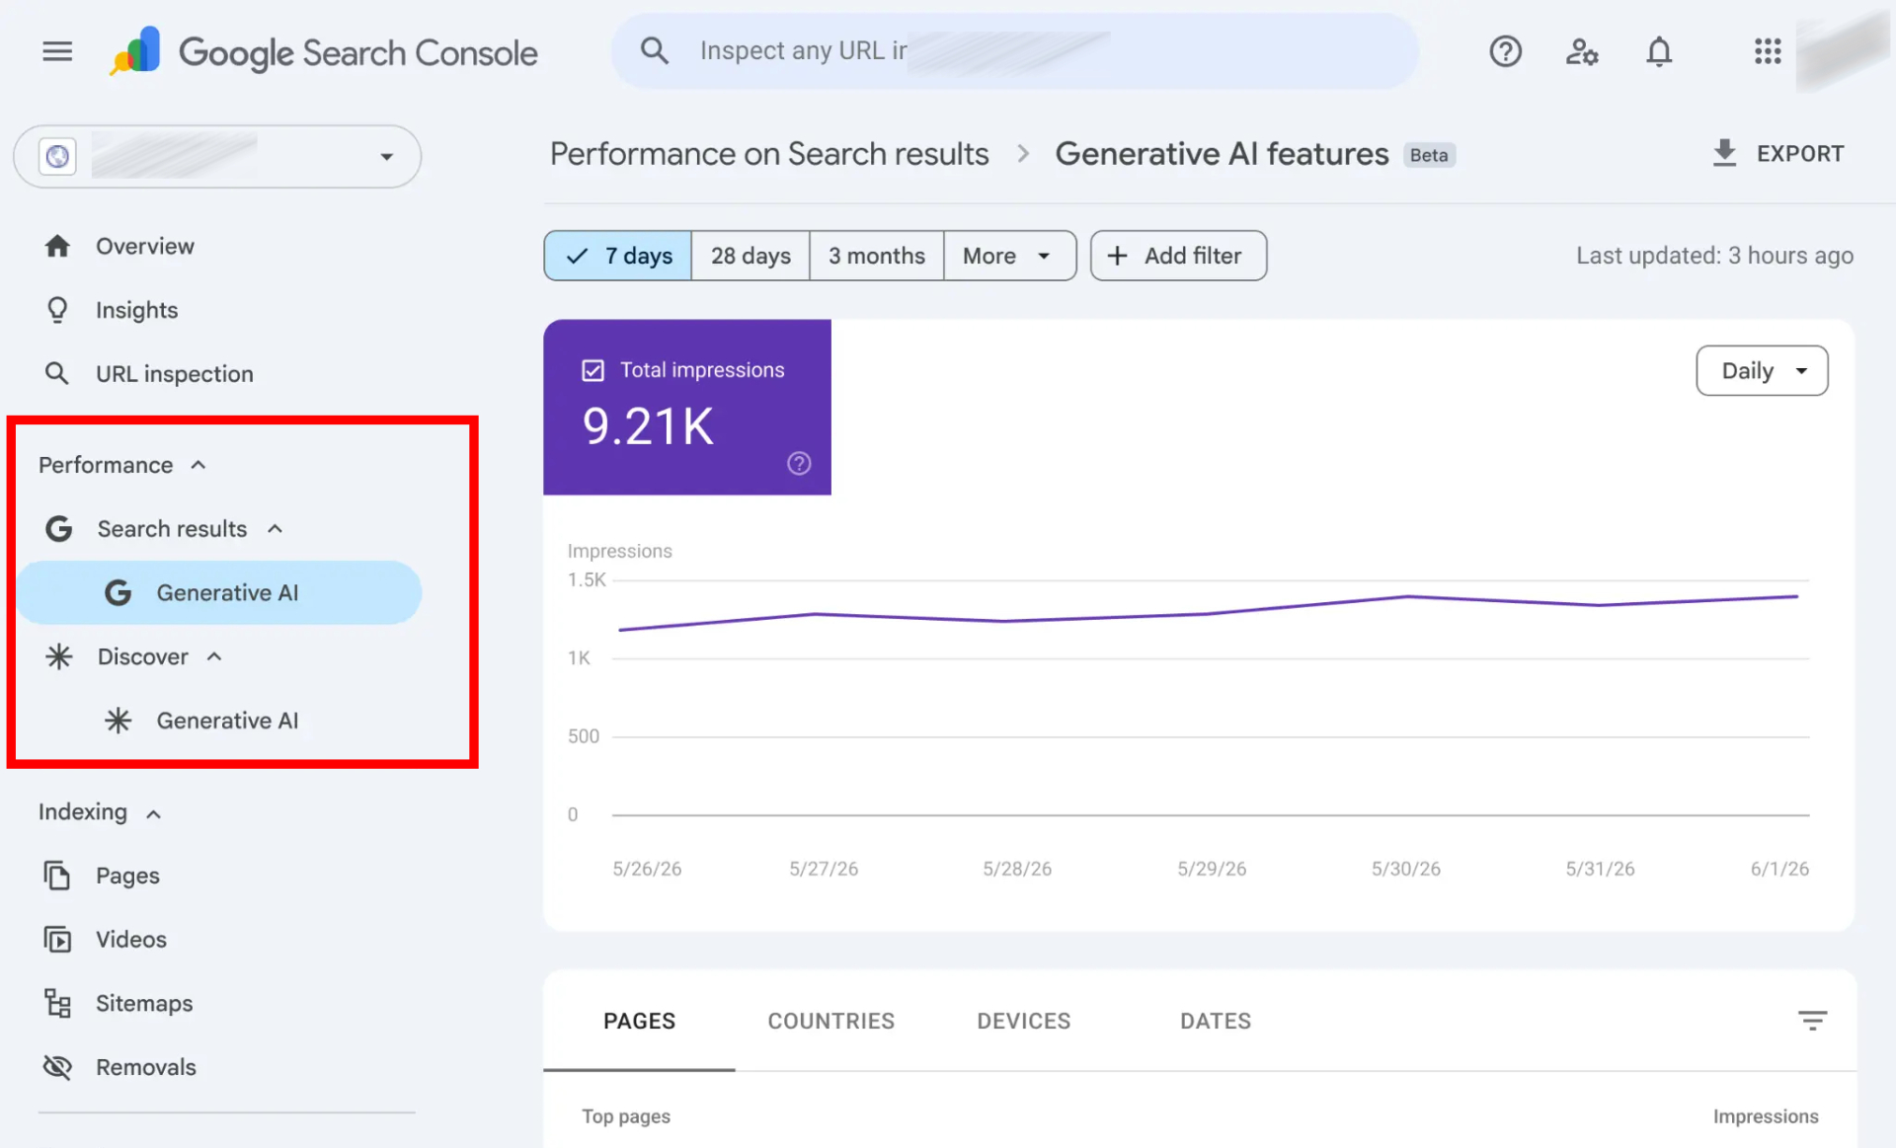Click the Overview home icon
The width and height of the screenshot is (1896, 1148).
tap(57, 246)
